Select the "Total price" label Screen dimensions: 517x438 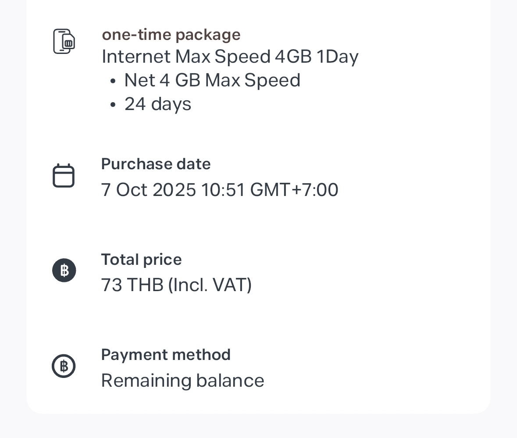[x=141, y=260]
